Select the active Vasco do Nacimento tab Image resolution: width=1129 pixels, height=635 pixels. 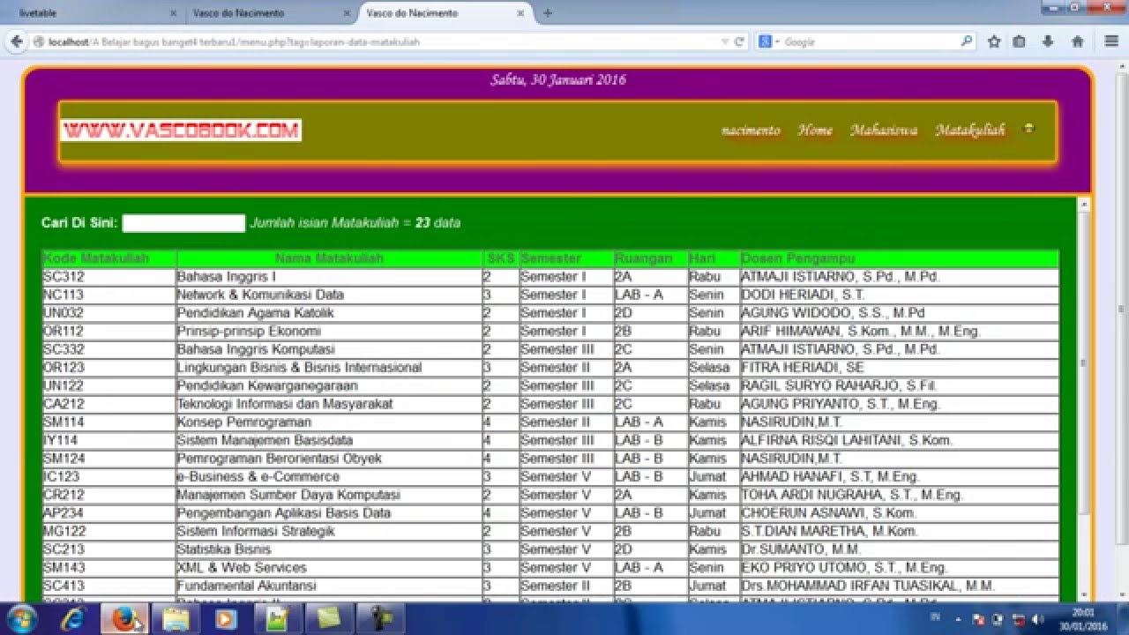pos(445,13)
